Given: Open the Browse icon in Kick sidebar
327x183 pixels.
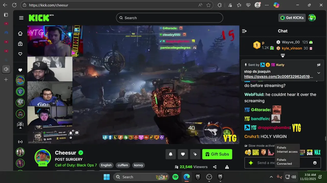Looking at the screenshot, I should pyautogui.click(x=20, y=44).
